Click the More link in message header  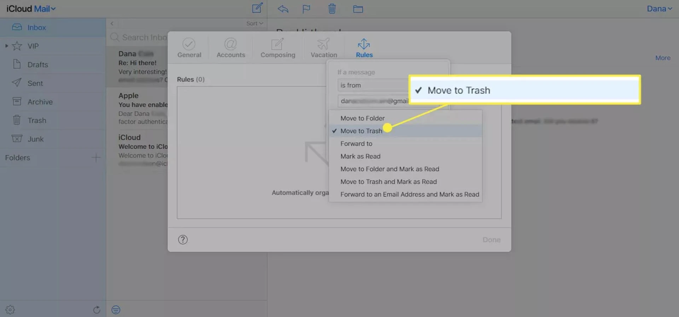coord(663,58)
